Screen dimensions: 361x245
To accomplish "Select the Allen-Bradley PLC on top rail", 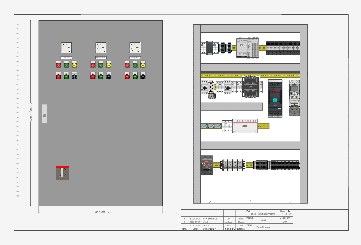I will (248, 47).
